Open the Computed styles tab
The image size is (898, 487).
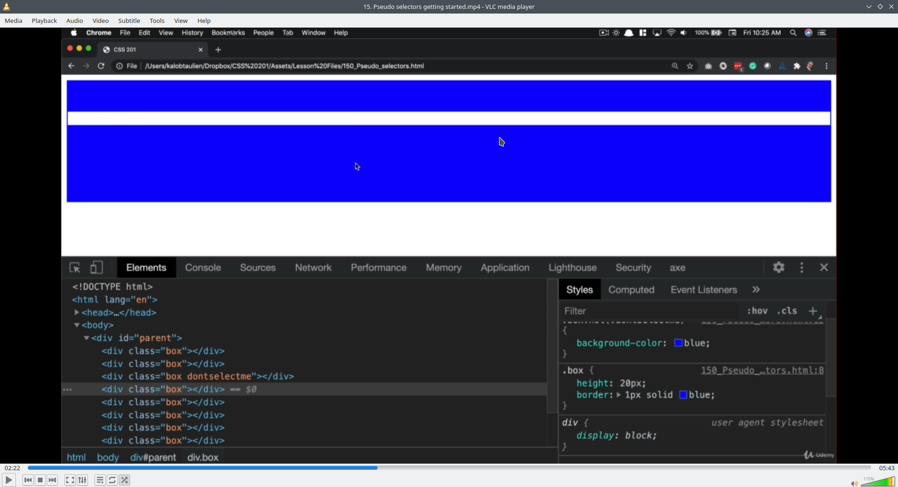[x=631, y=290]
